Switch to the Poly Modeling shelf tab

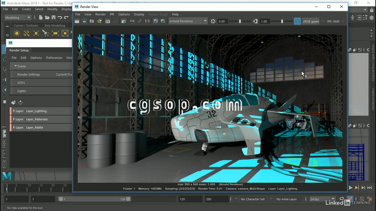coord(55,25)
